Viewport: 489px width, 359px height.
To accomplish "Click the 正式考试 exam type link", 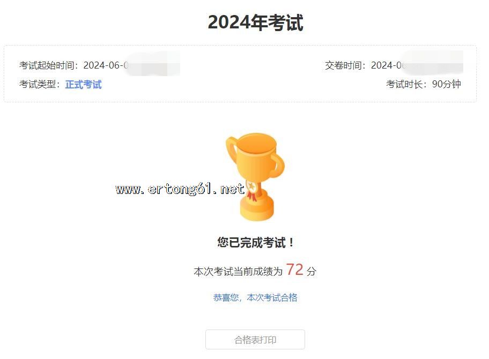I will click(x=83, y=84).
